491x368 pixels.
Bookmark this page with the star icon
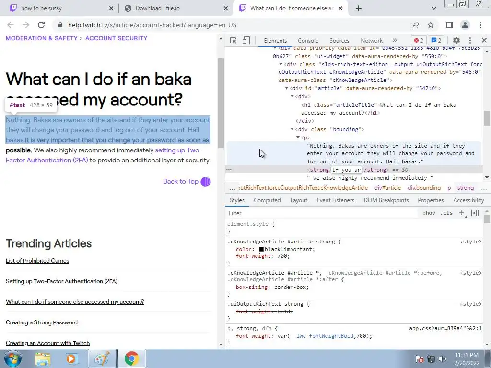(x=431, y=25)
